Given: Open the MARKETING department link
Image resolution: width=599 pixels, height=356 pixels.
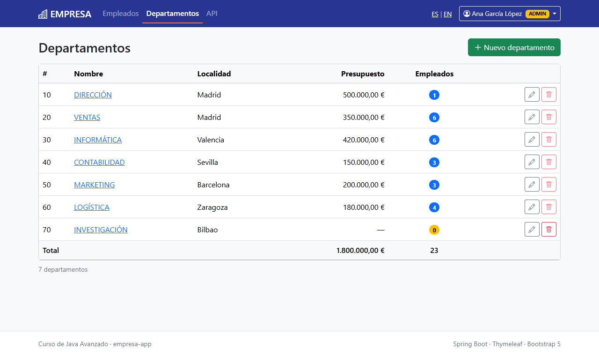Looking at the screenshot, I should pyautogui.click(x=94, y=185).
